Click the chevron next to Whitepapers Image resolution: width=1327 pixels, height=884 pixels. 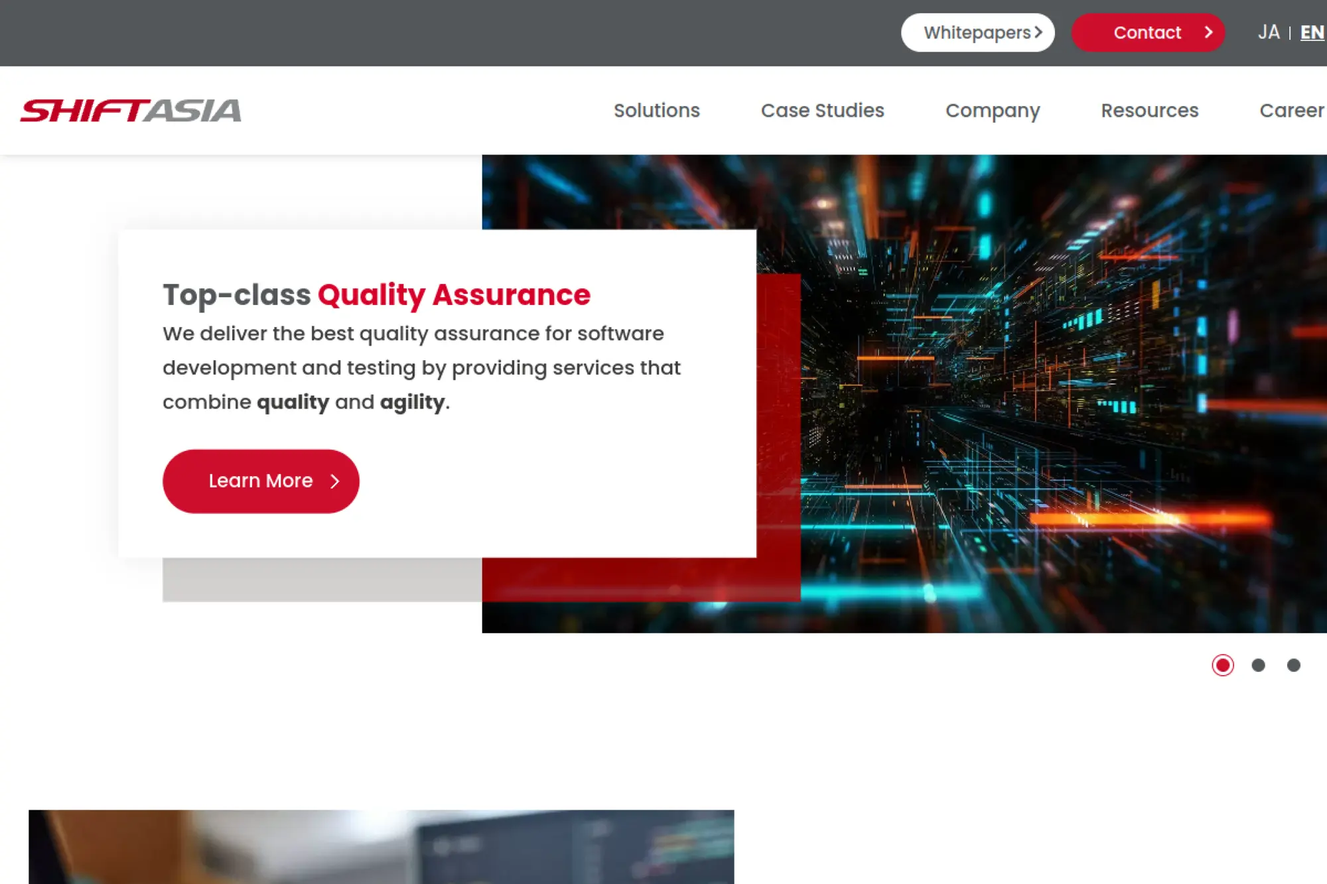(x=1038, y=32)
